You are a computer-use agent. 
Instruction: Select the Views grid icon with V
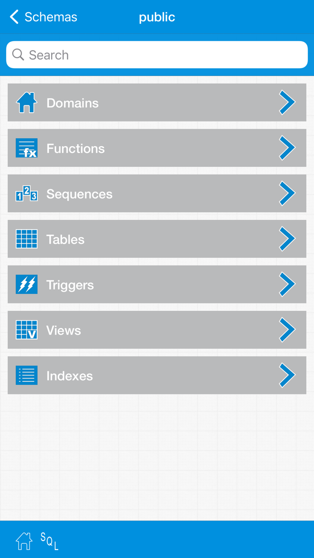27,330
